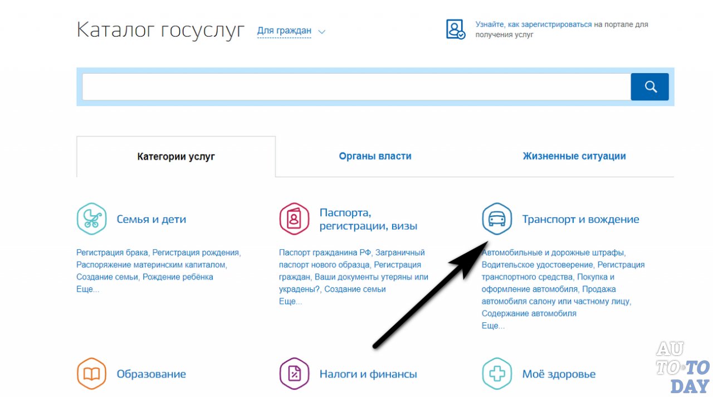This screenshot has width=713, height=397.
Task: Open the book icon for Образование
Action: [x=91, y=374]
